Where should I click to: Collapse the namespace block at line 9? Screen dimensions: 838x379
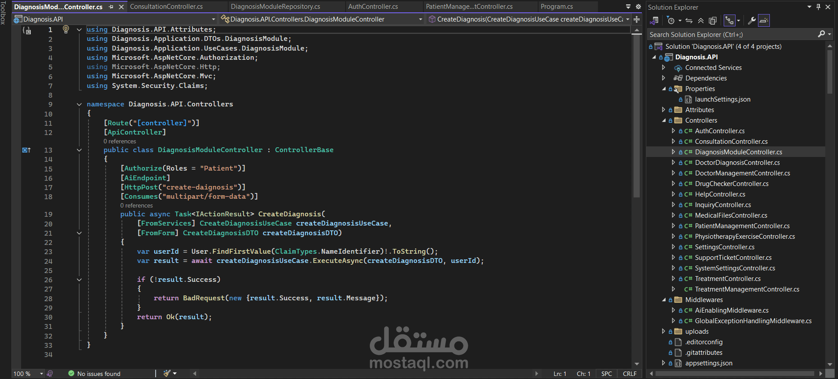tap(79, 104)
